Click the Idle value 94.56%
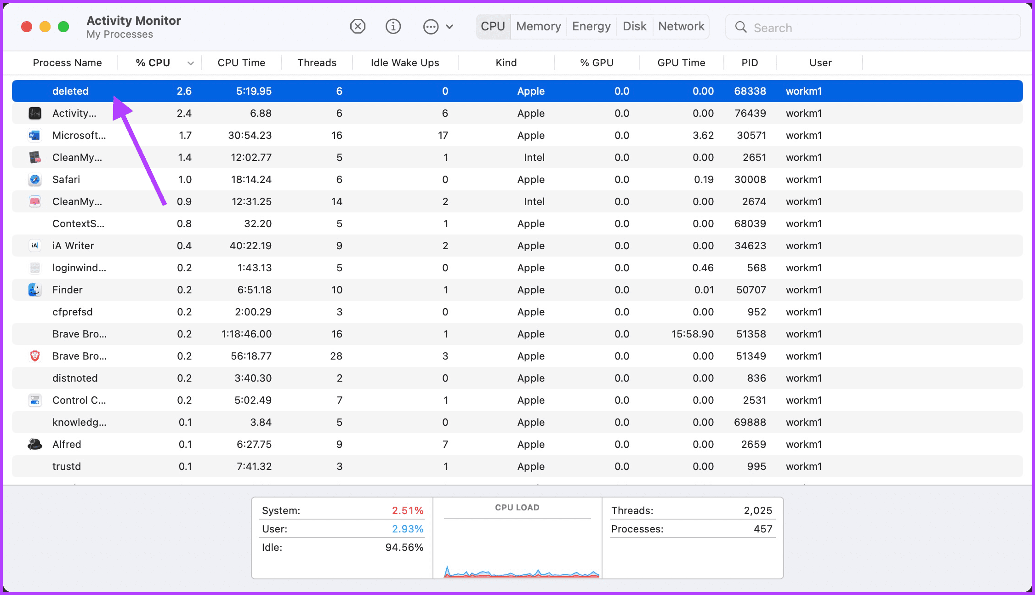Image resolution: width=1035 pixels, height=595 pixels. point(404,547)
